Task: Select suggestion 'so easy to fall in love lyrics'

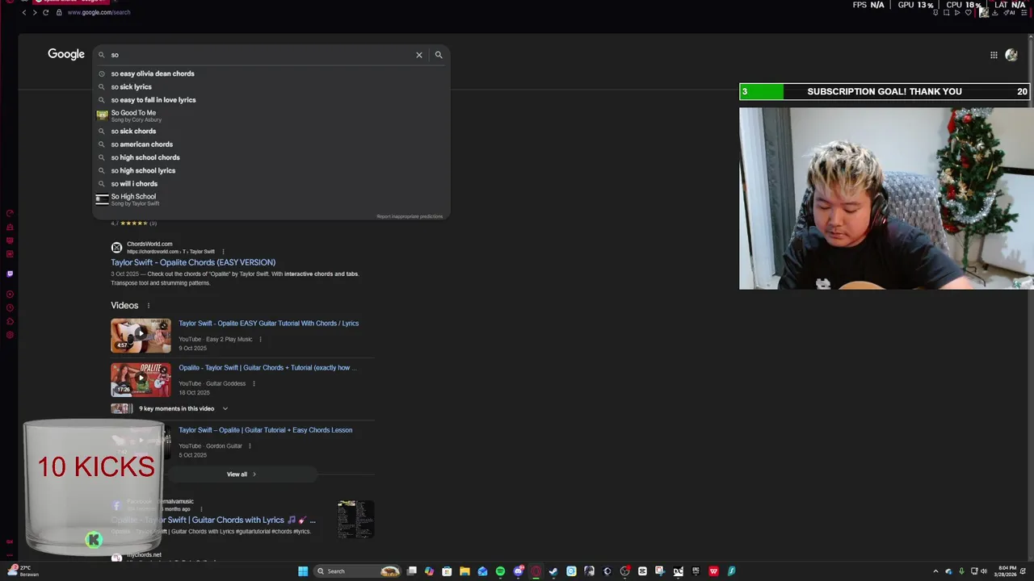Action: [x=271, y=100]
